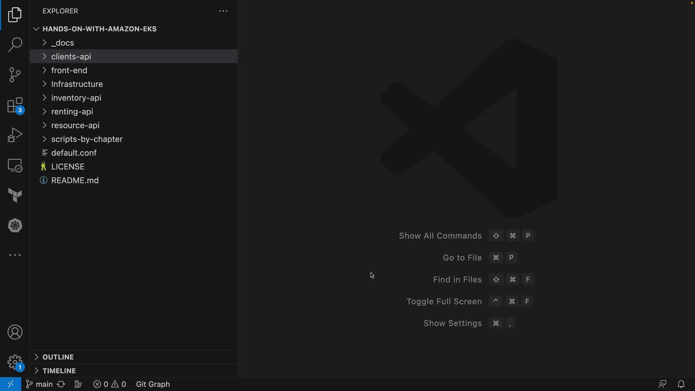Open the Accounts menu icon
The image size is (695, 391).
[15, 332]
